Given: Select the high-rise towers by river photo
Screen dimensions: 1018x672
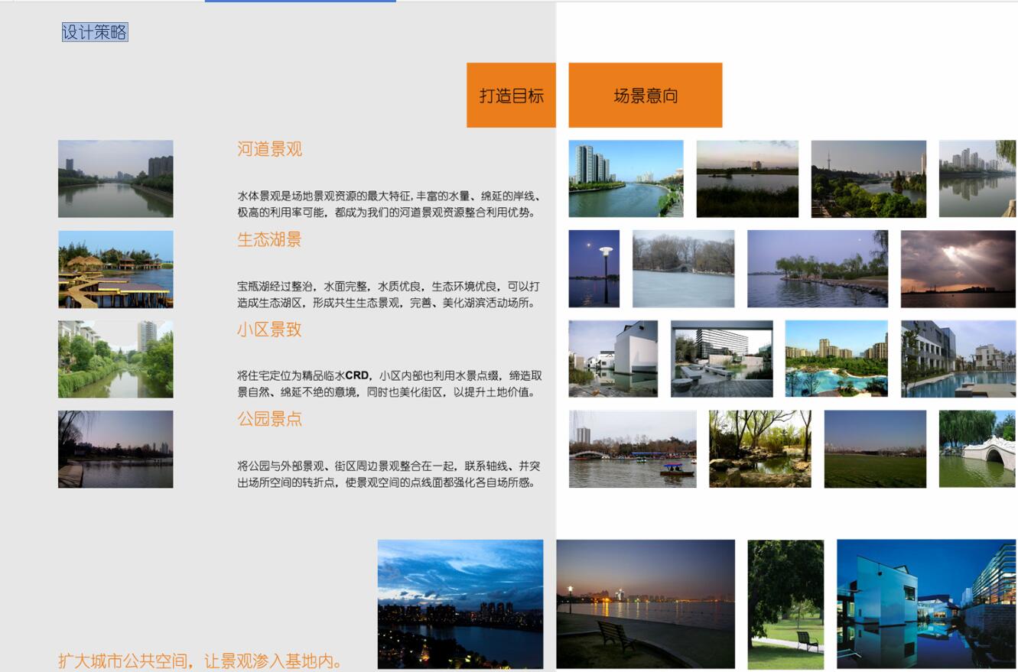Looking at the screenshot, I should pyautogui.click(x=626, y=179).
